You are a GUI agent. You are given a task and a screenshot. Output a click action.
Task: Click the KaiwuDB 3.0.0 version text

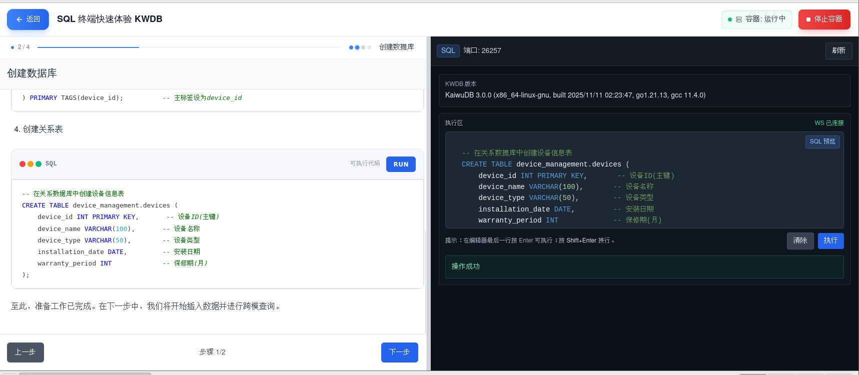click(x=575, y=95)
